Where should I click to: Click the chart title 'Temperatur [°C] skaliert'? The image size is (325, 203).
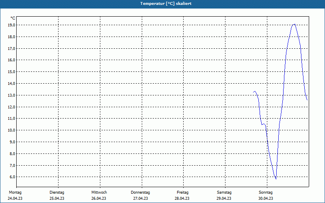166,4
